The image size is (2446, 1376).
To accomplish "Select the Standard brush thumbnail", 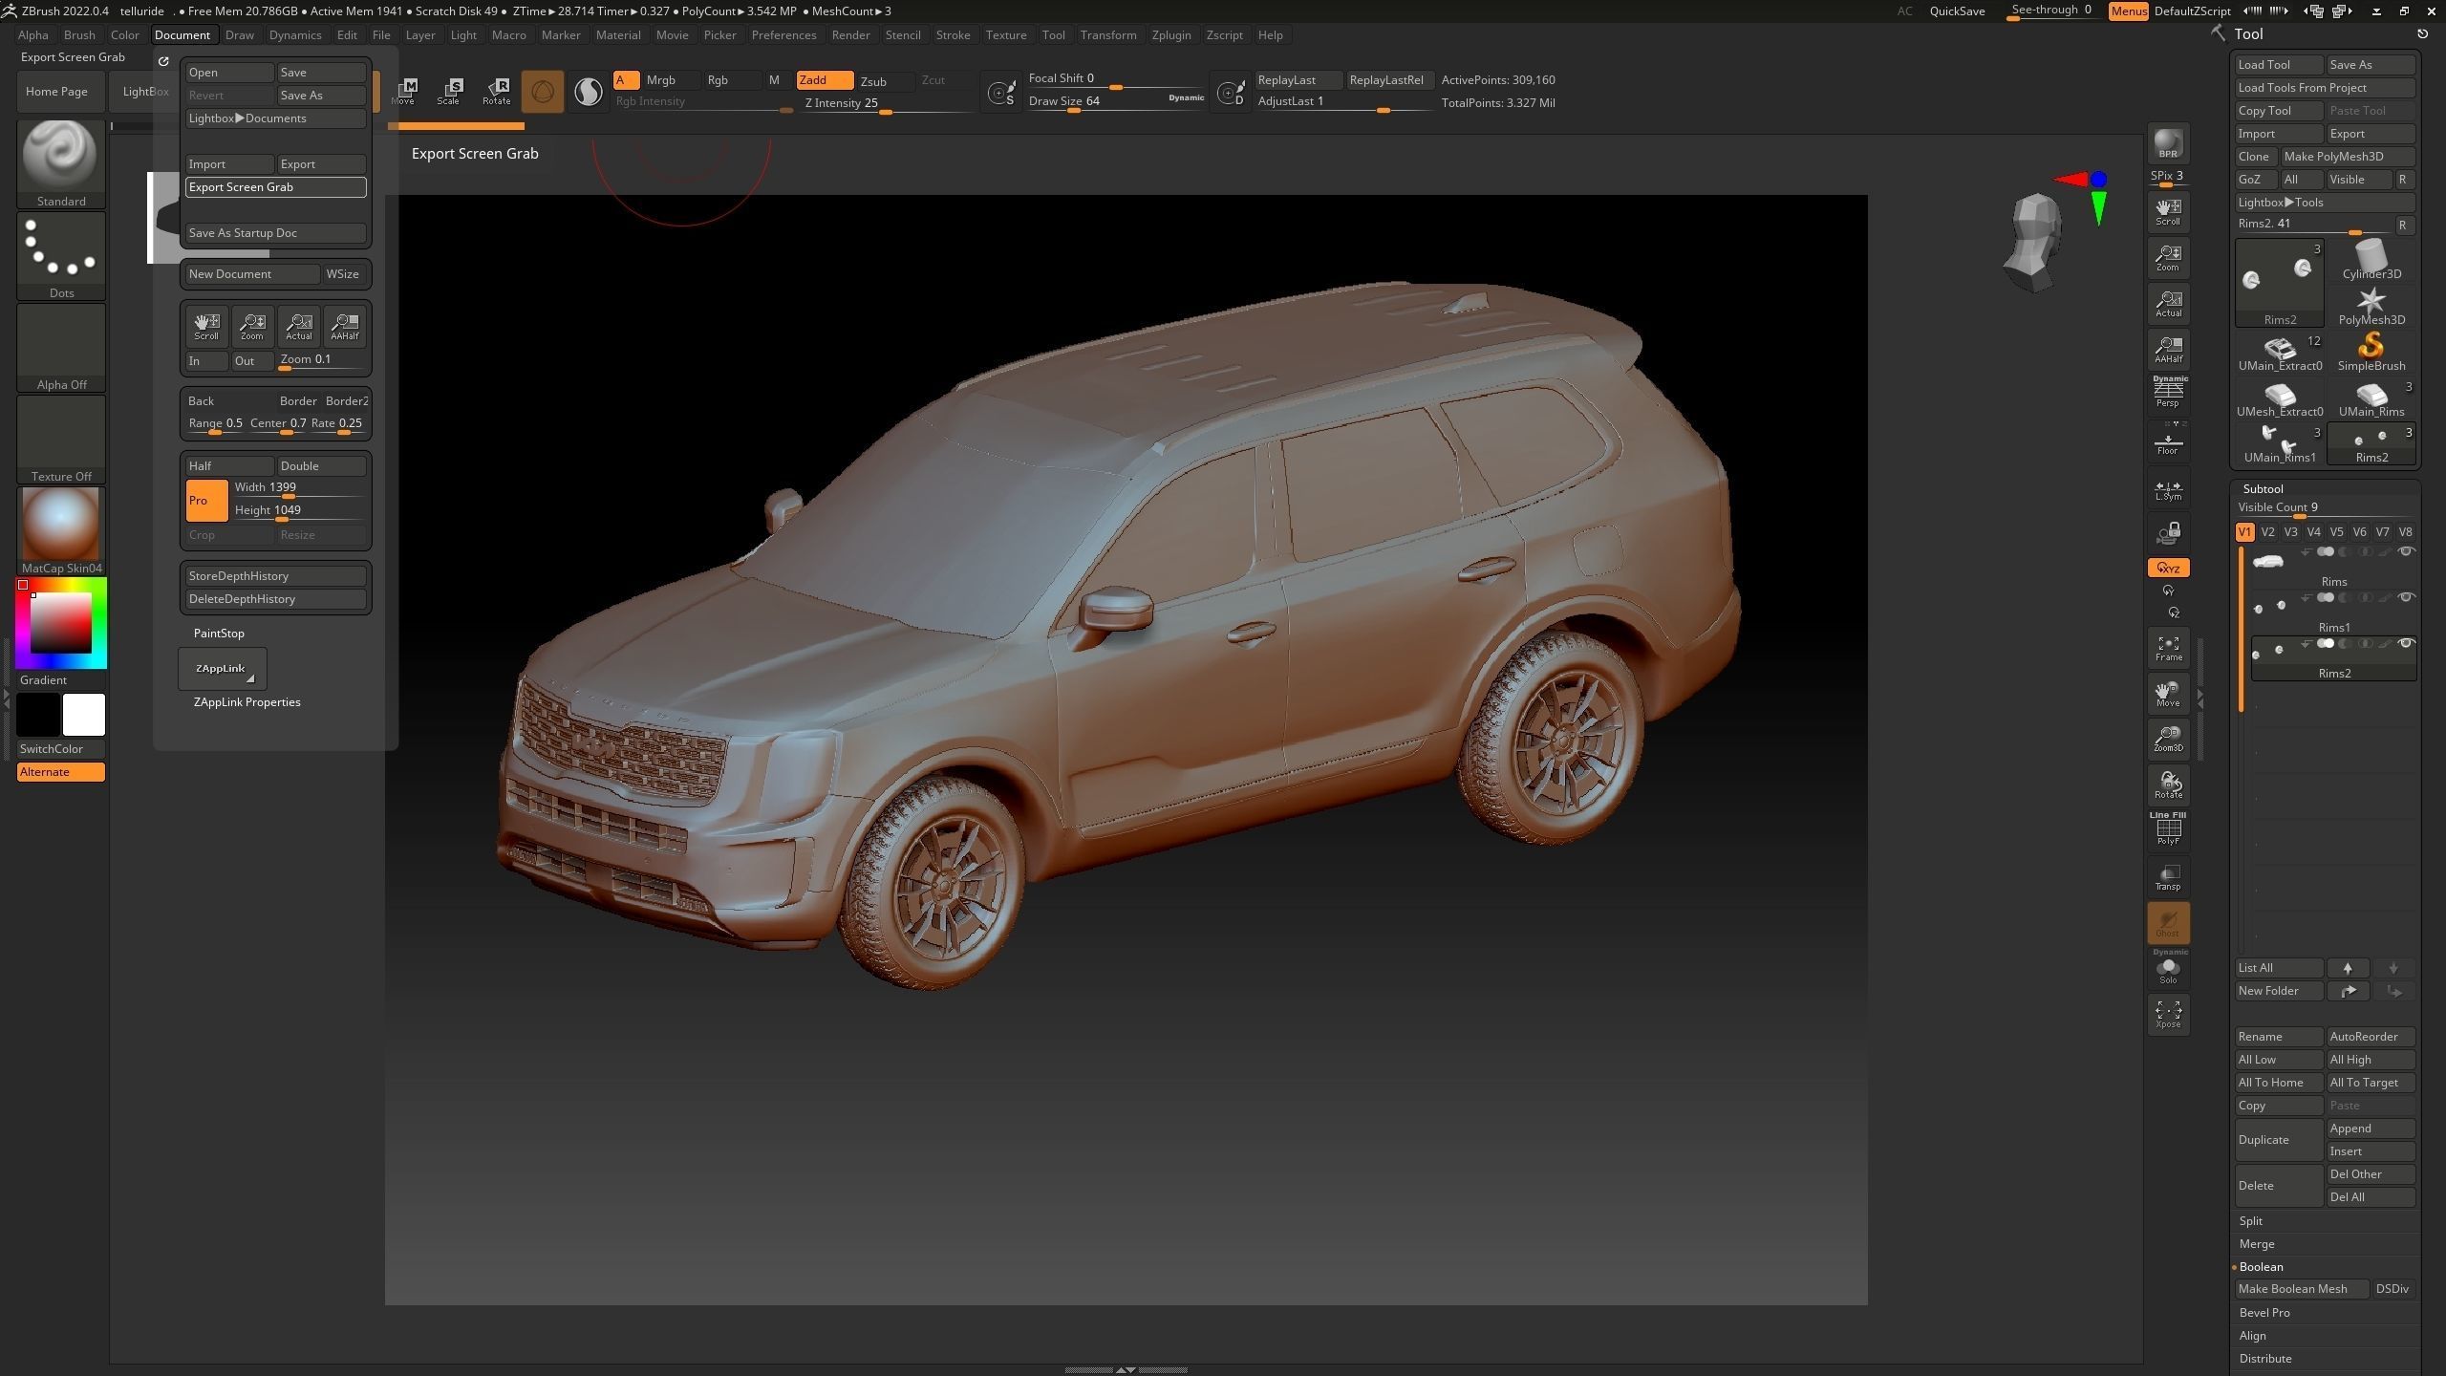I will tap(61, 163).
